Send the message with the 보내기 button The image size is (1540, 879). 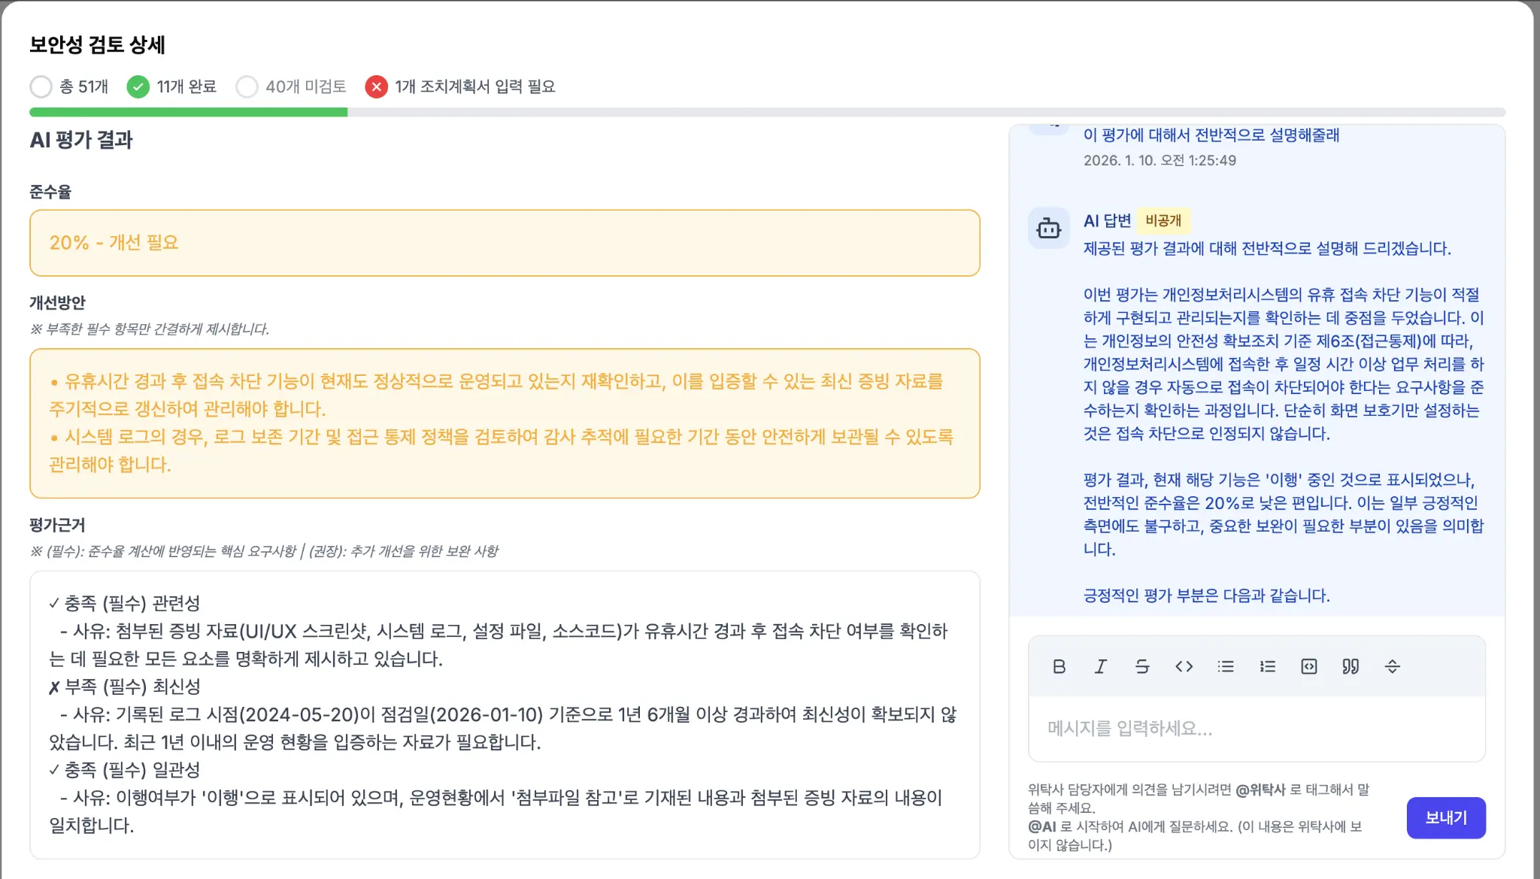(1446, 817)
